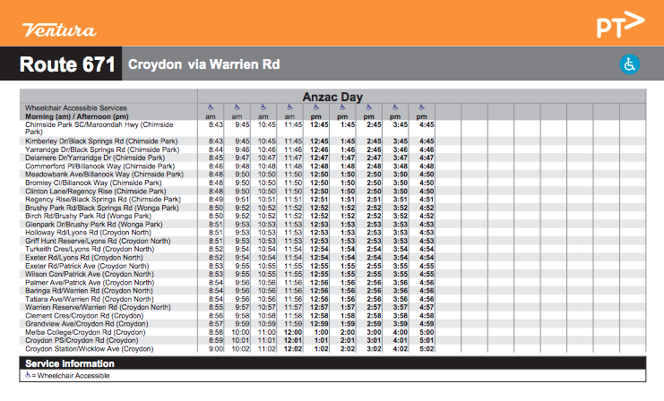Select the Route 671 title
The width and height of the screenshot is (664, 401).
(67, 64)
